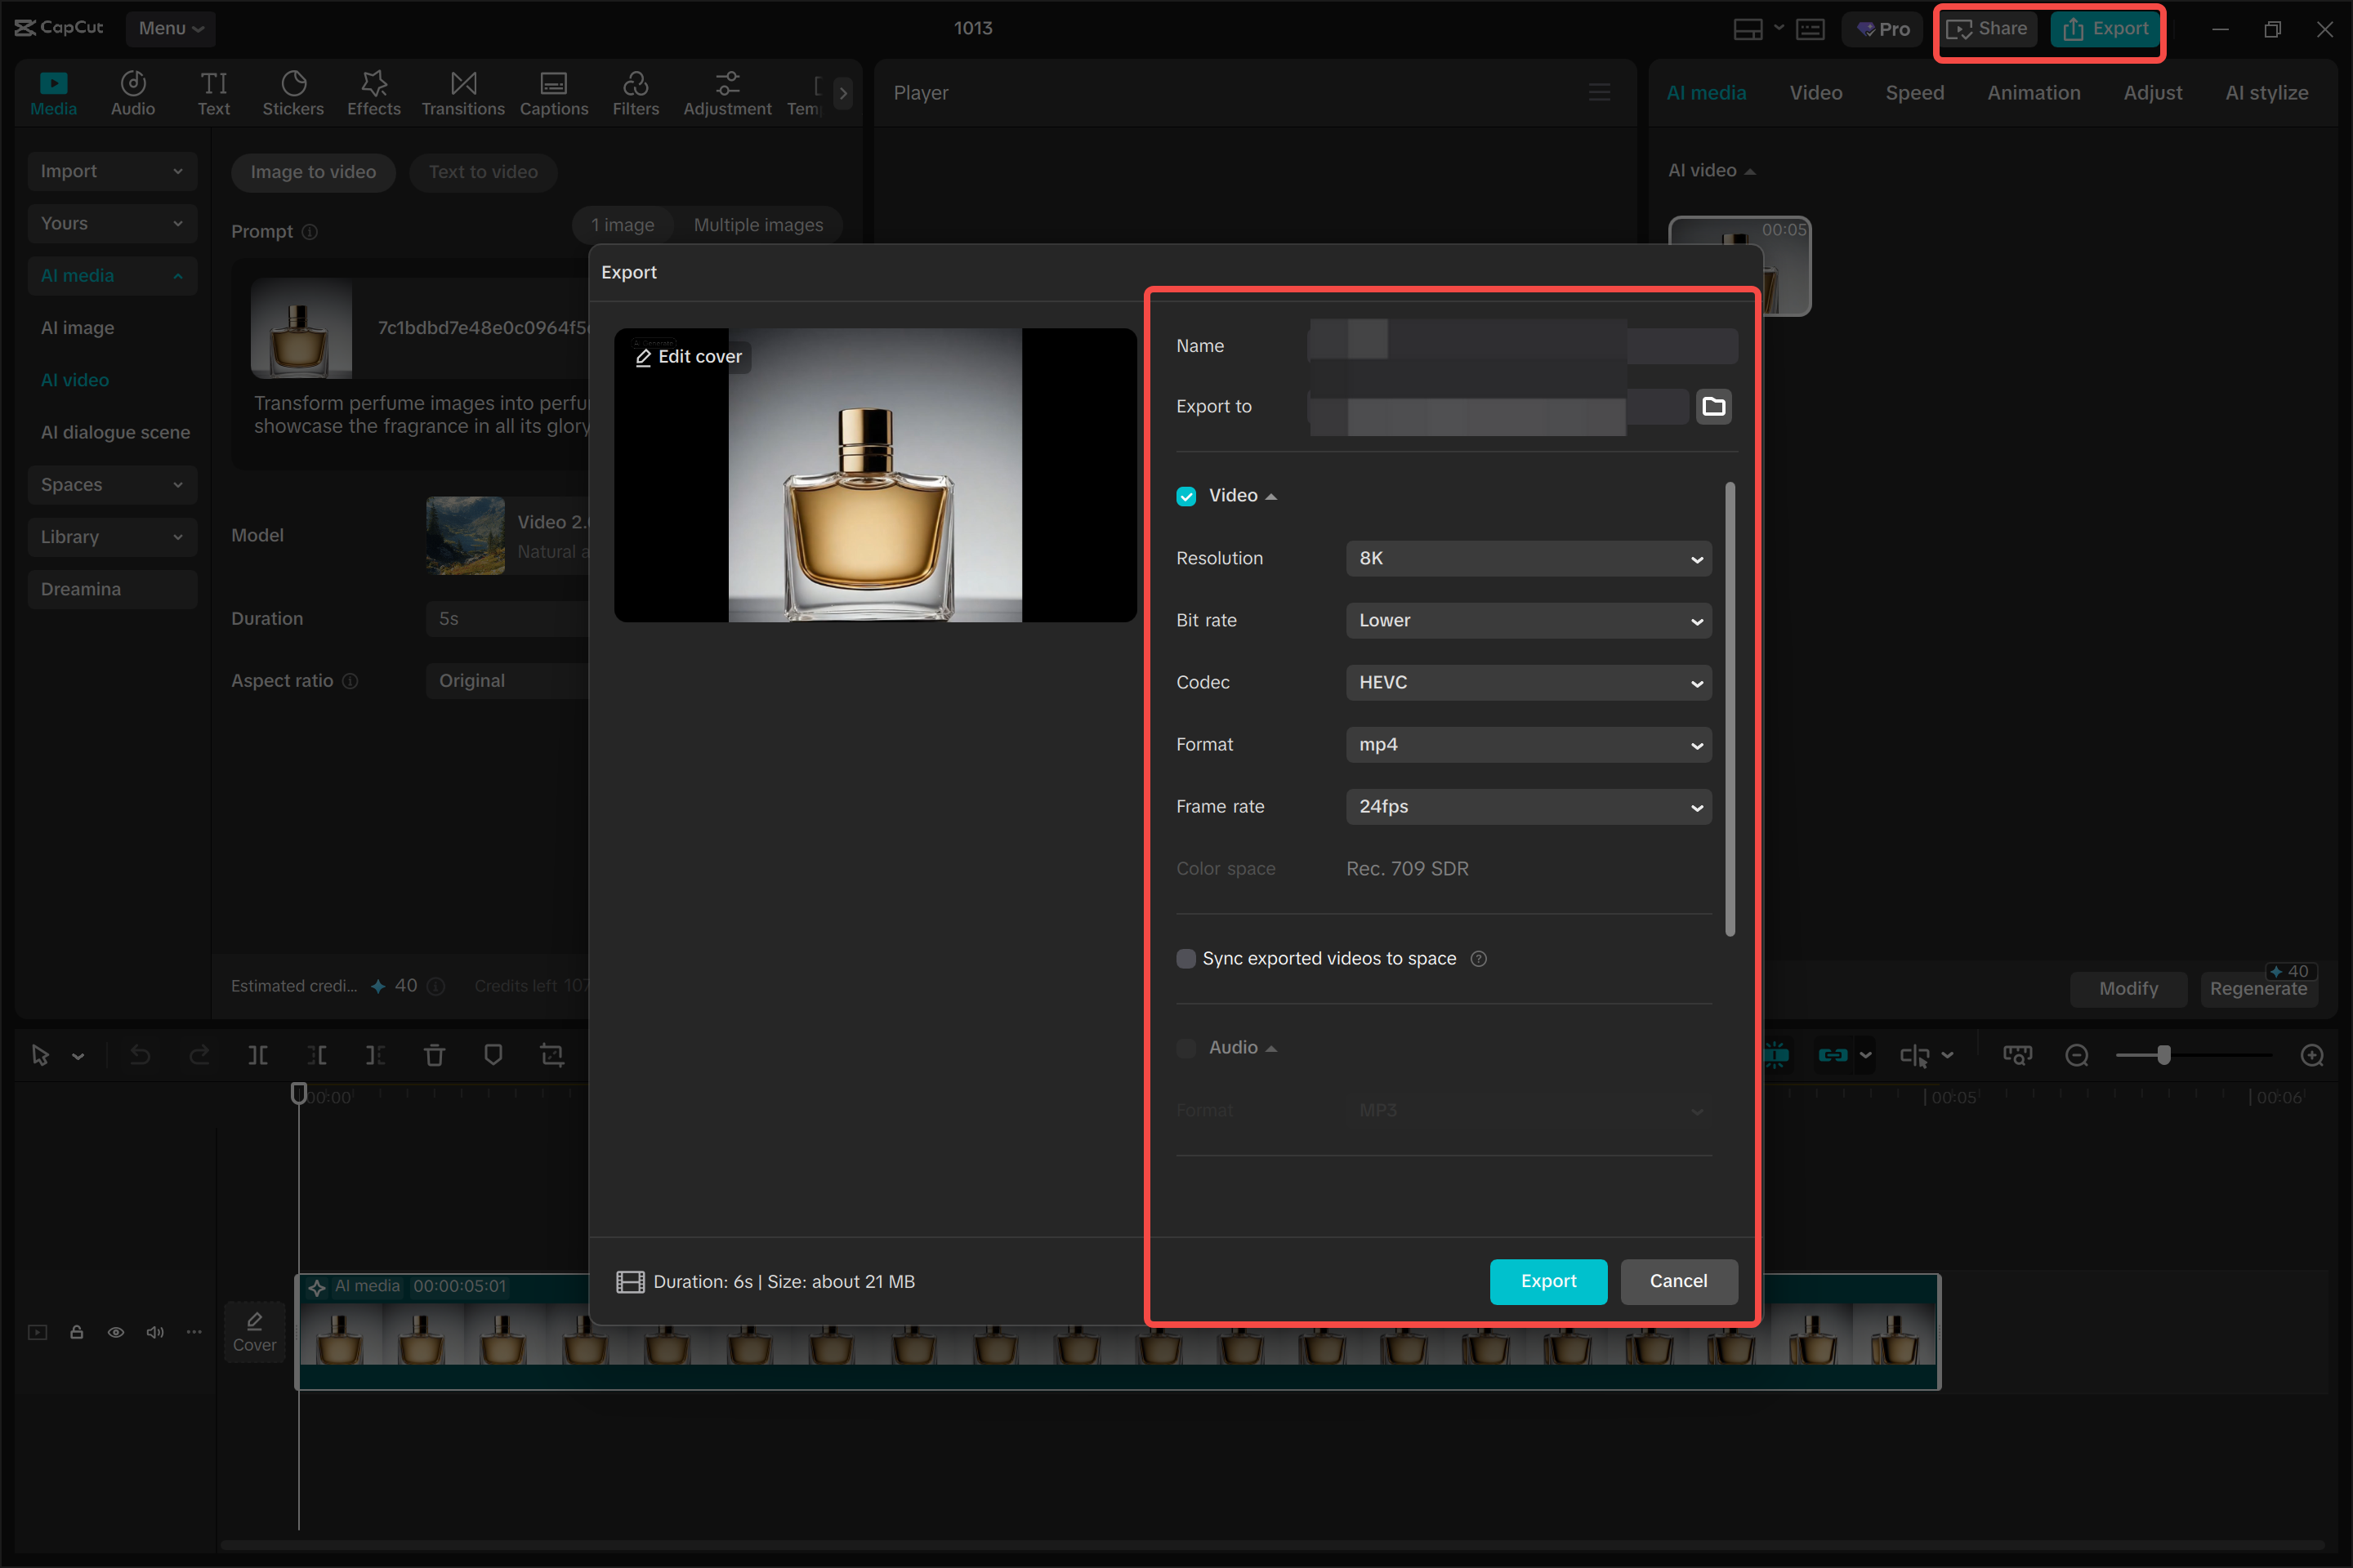Select the Stickers panel
2353x1568 pixels.
(x=293, y=92)
